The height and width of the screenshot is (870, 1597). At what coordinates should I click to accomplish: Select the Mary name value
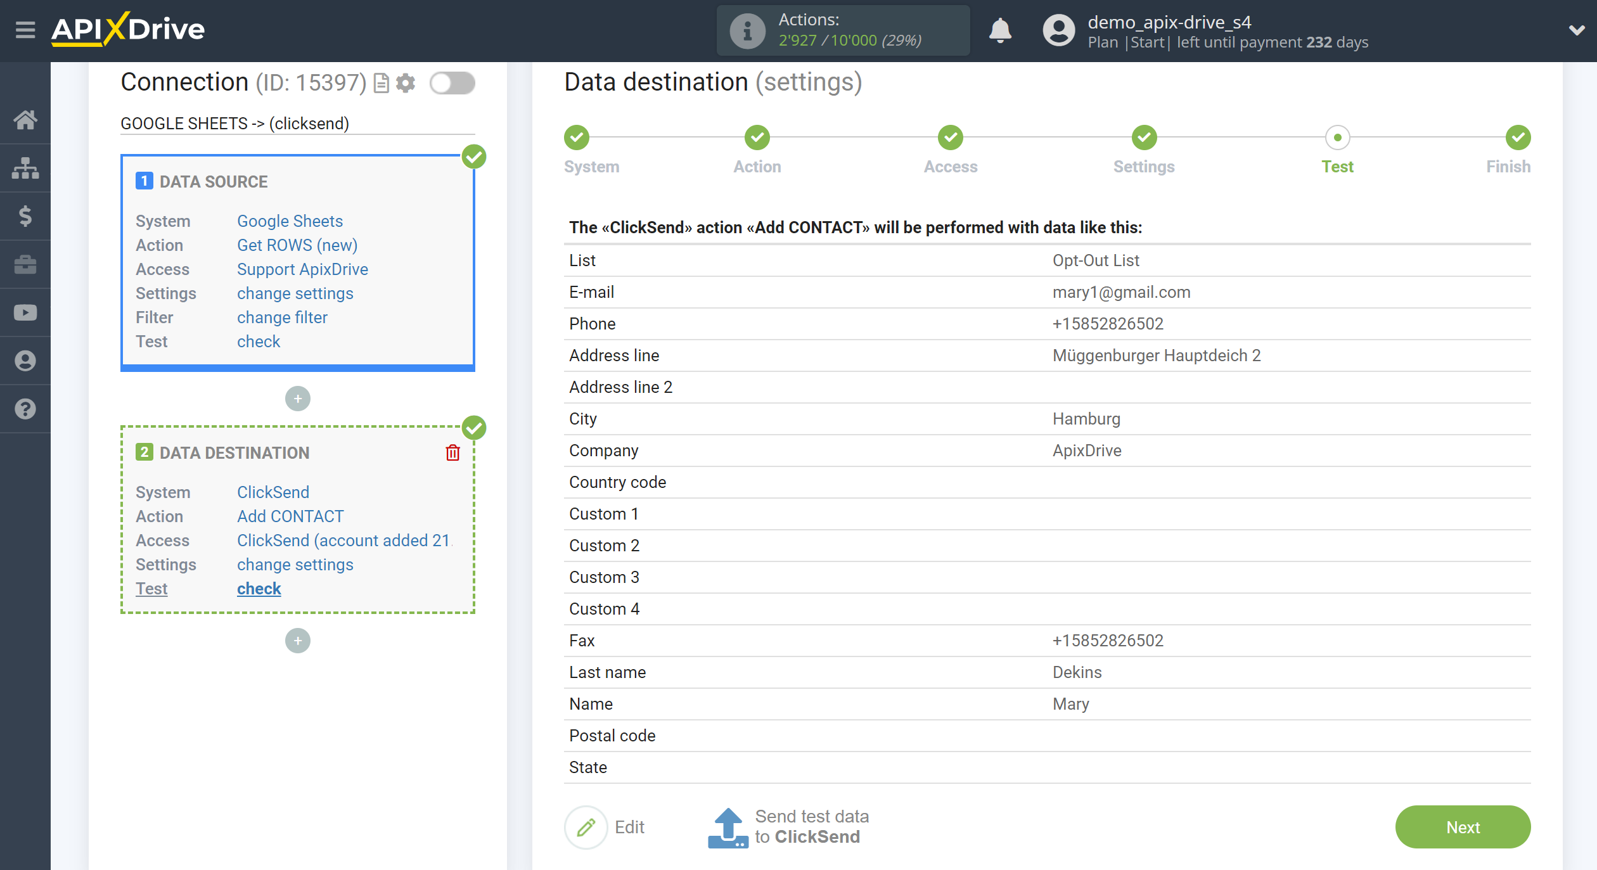(1070, 704)
